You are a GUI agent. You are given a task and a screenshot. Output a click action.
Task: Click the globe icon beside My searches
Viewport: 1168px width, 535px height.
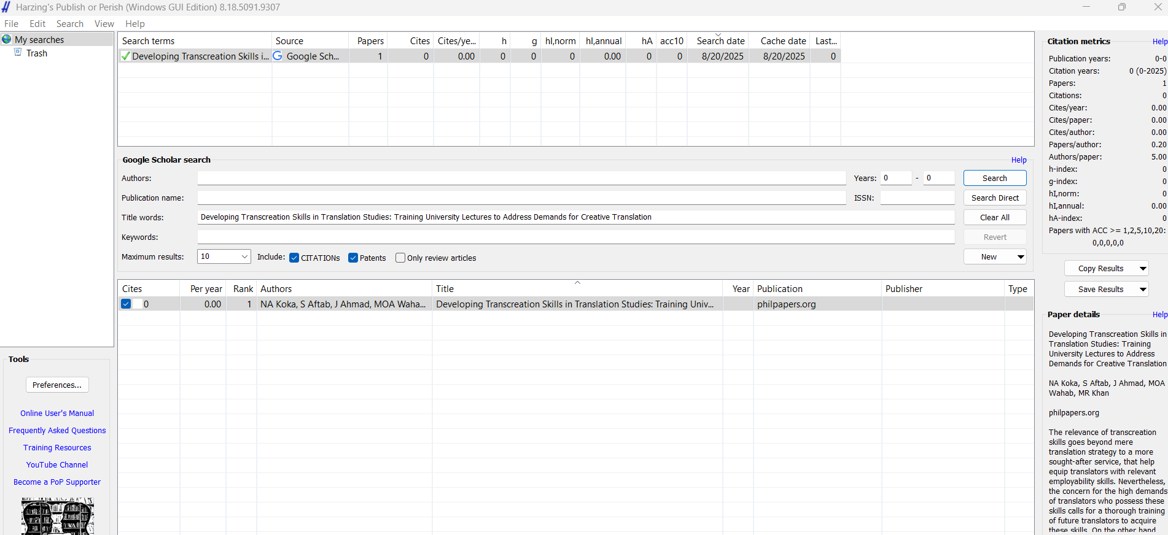tap(7, 39)
